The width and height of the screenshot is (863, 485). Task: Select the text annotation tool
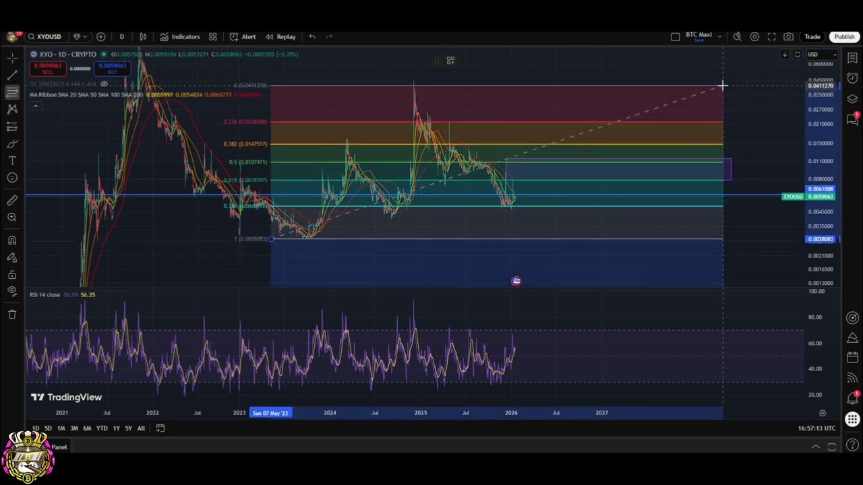click(x=12, y=161)
